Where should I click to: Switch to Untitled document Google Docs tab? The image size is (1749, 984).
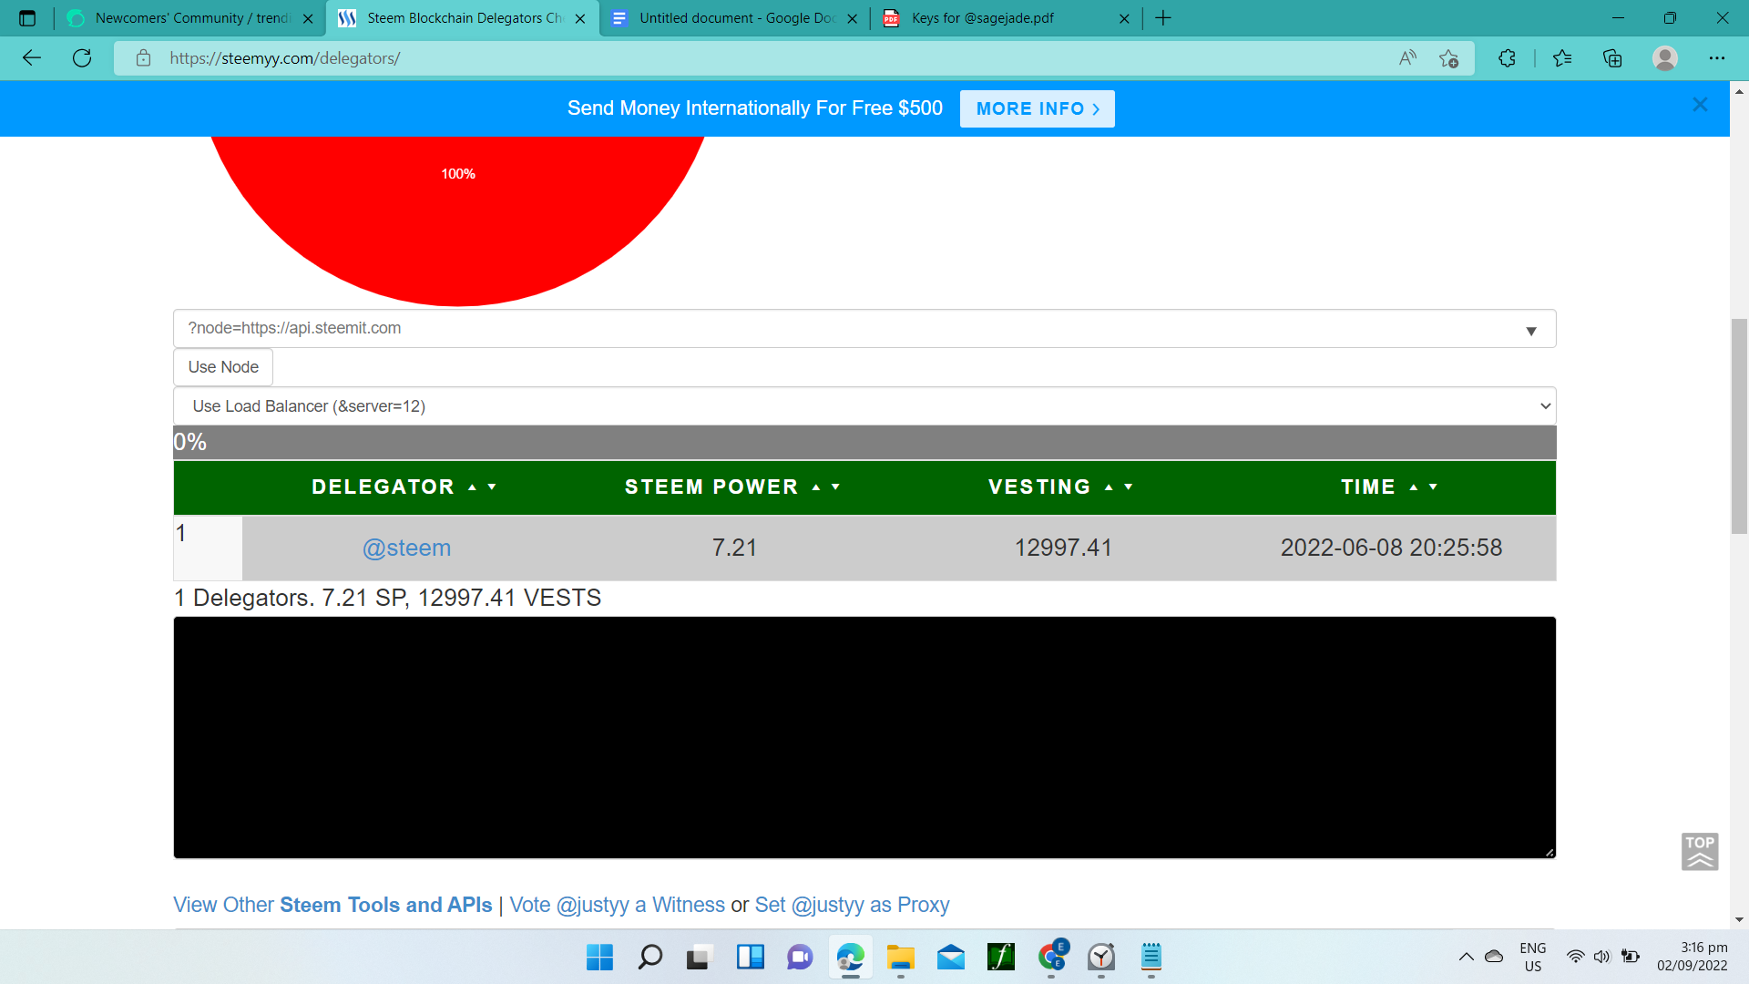point(734,18)
